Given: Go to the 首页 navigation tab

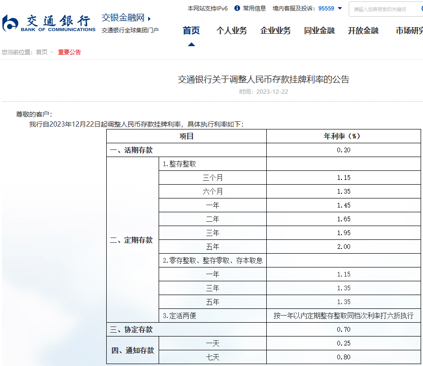Looking at the screenshot, I should (x=191, y=30).
